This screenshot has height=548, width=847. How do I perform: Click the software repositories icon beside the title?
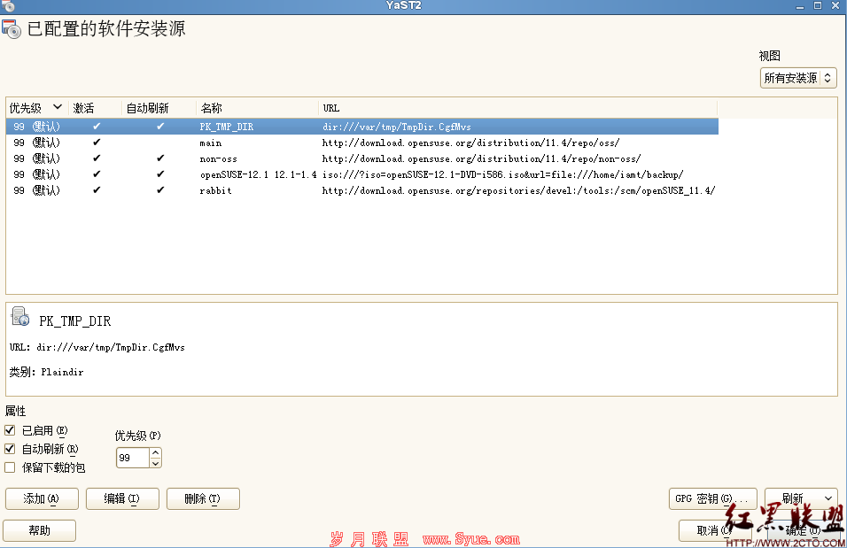[12, 29]
